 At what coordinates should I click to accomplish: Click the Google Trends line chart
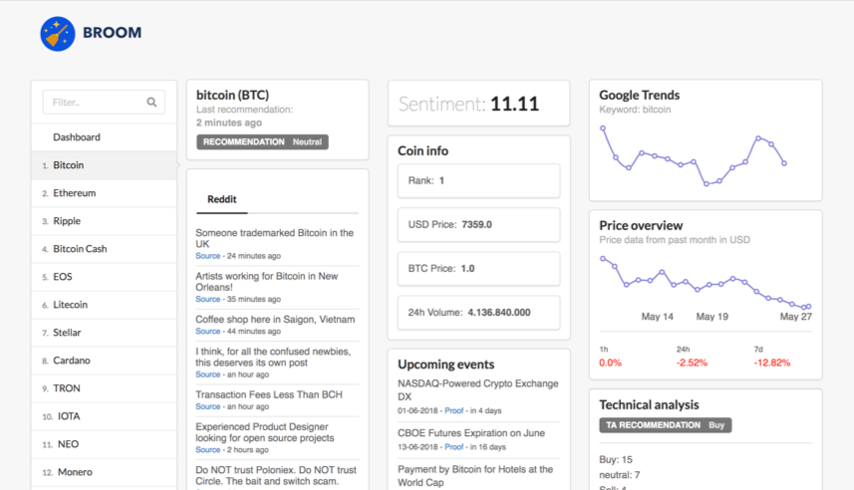694,156
